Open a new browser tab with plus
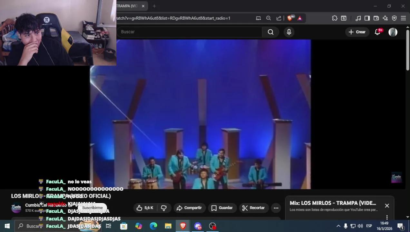Image resolution: width=410 pixels, height=232 pixels. (x=154, y=6)
